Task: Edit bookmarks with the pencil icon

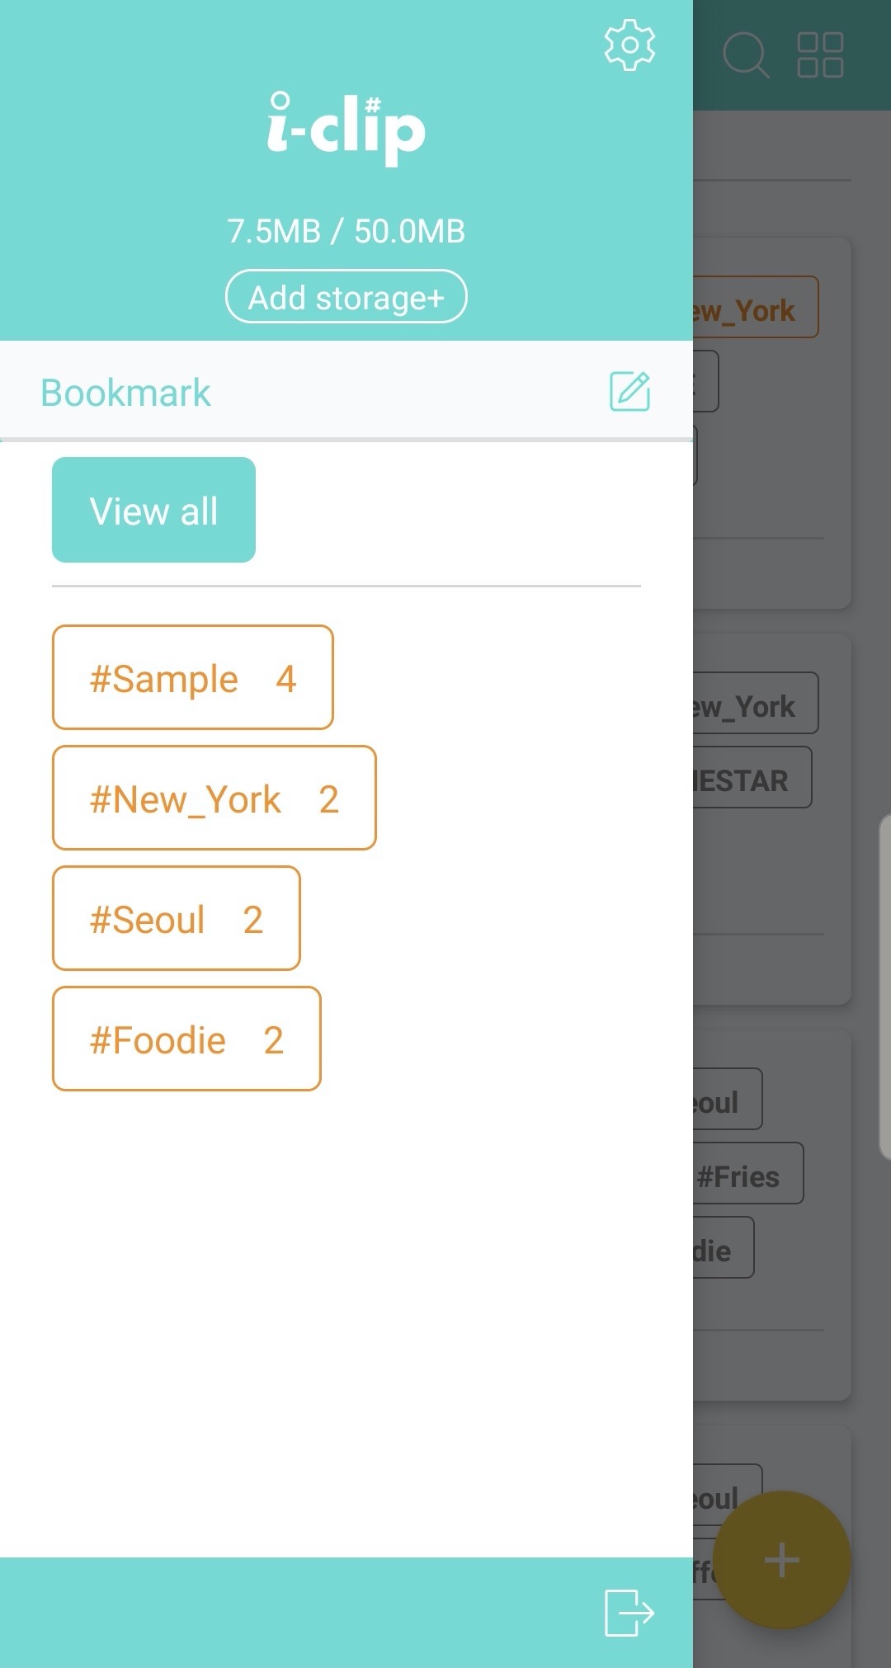Action: coord(630,391)
